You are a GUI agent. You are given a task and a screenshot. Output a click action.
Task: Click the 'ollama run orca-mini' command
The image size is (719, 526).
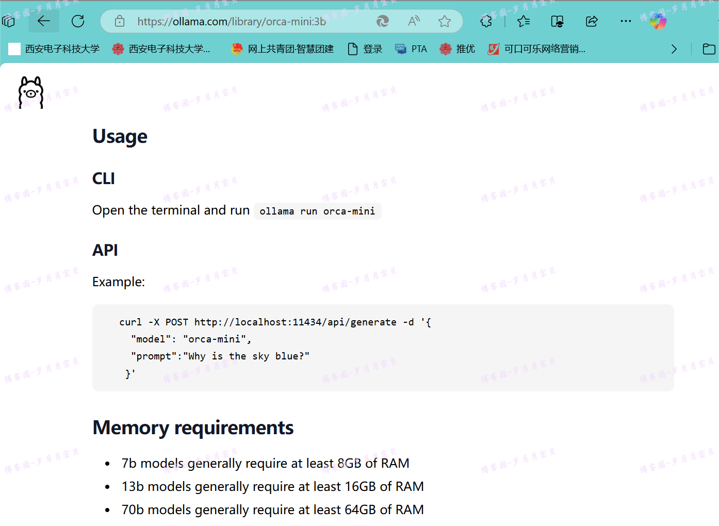point(317,211)
